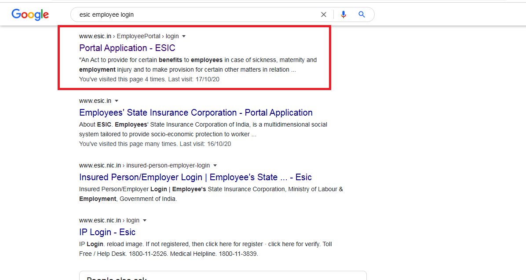This screenshot has width=526, height=280.
Task: Clear the search box with the X icon
Action: 323,15
